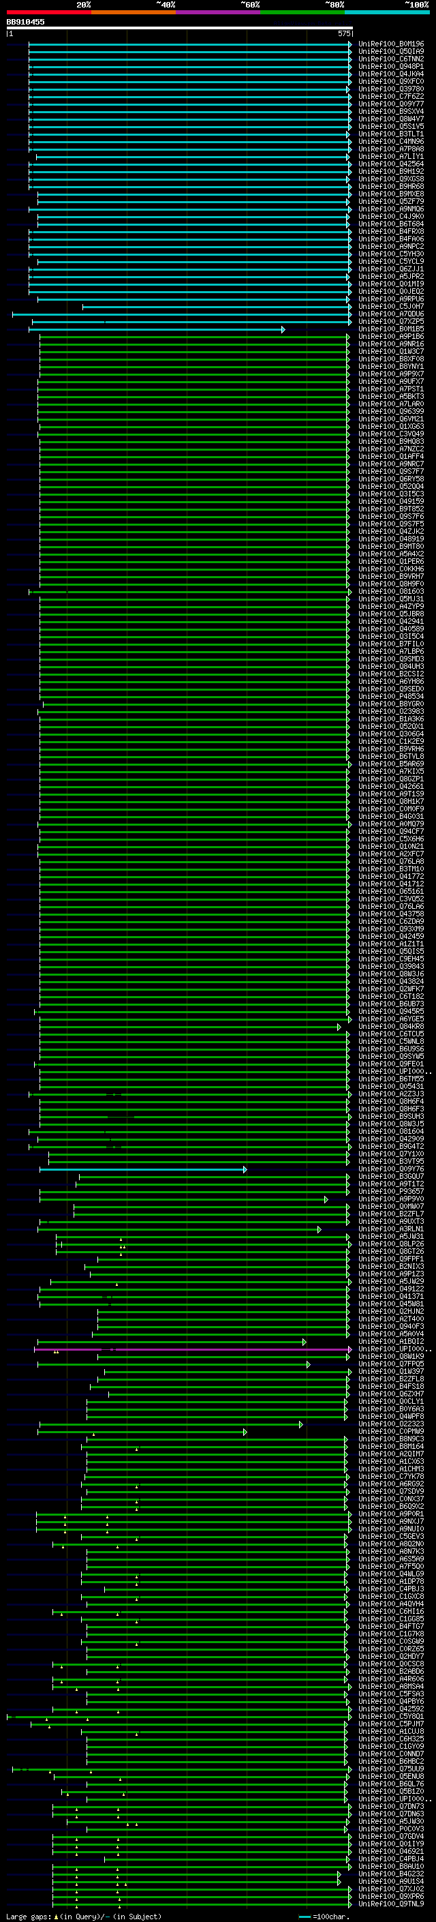Open hit UniRef100_P48534
Viewport: 436px width, 1922px height.
click(390, 696)
